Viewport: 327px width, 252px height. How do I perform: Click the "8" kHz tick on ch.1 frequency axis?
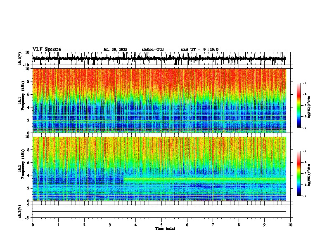point(29,82)
